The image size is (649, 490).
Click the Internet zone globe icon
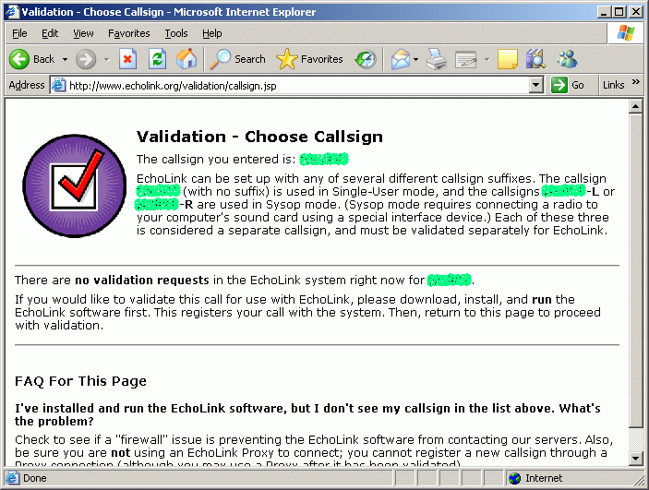coord(514,478)
